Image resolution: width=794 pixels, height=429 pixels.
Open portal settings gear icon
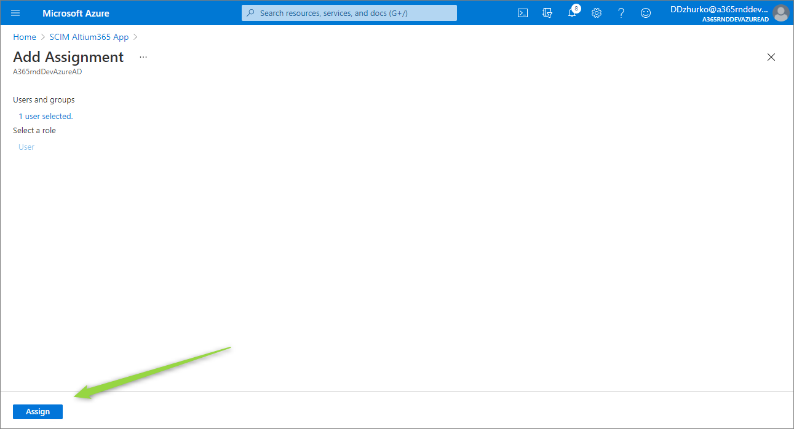click(596, 13)
